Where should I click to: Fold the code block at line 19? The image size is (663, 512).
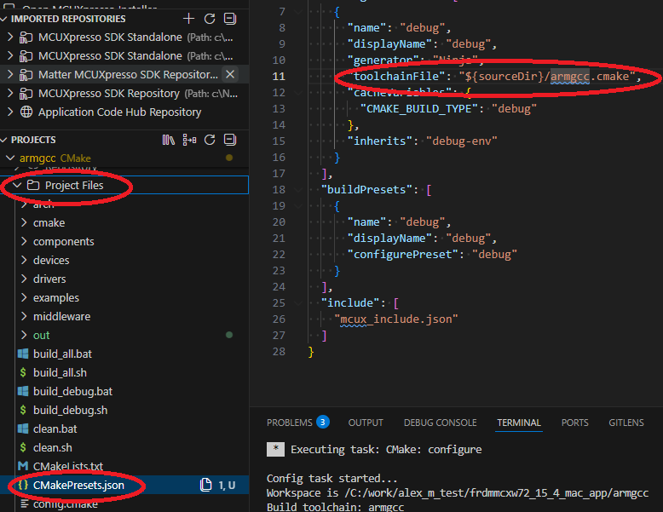298,206
